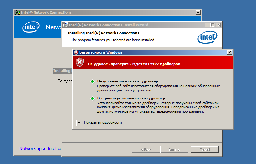Screen dimensions: 256x164
Task: Click "The program features you selected" text
Action: coord(113,40)
